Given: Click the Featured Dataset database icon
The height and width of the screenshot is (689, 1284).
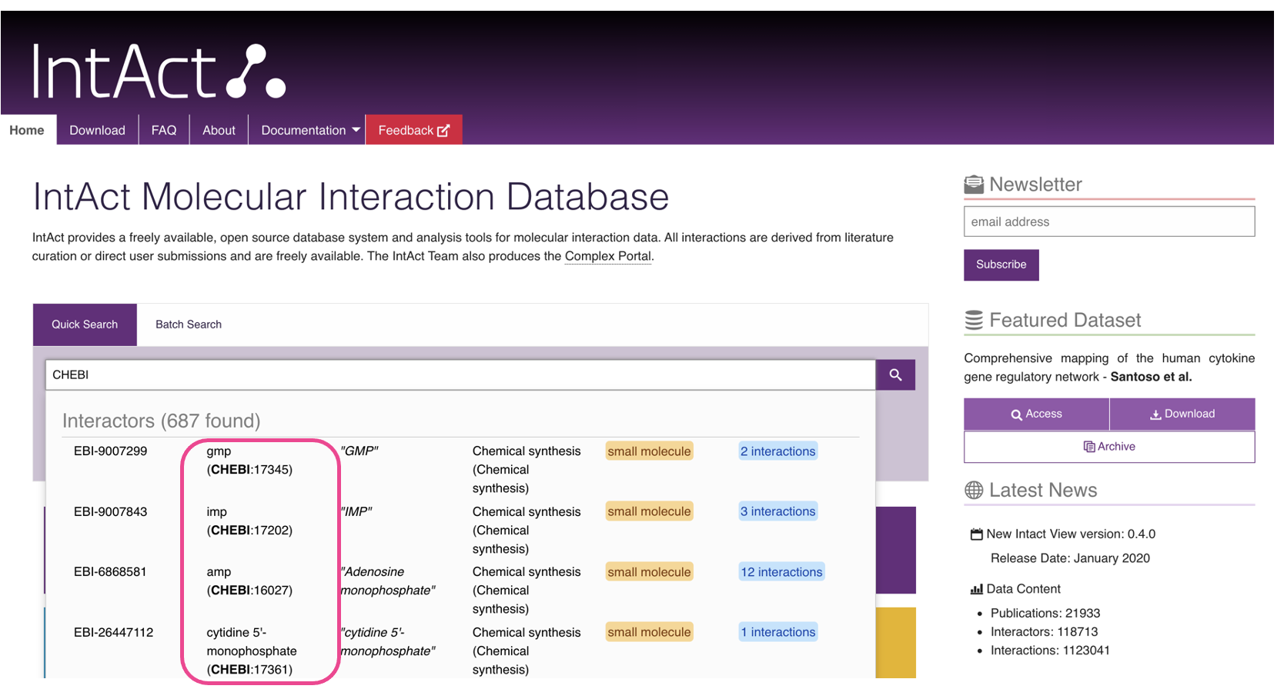Looking at the screenshot, I should (x=974, y=320).
